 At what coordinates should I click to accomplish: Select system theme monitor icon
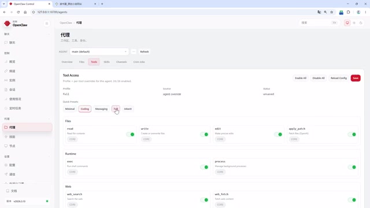point(347,23)
